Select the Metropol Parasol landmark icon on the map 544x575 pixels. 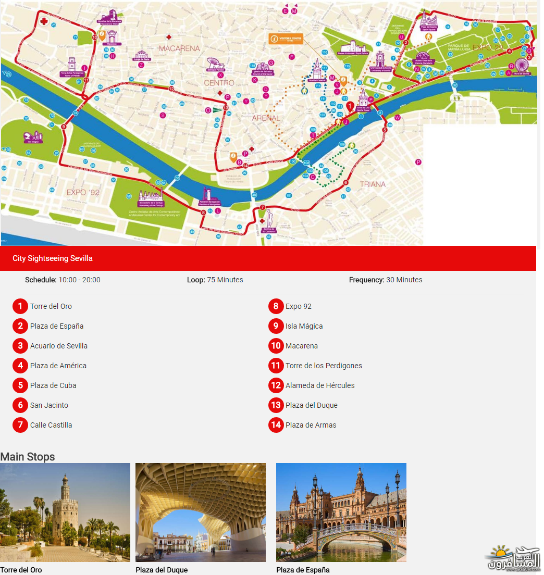tap(216, 64)
